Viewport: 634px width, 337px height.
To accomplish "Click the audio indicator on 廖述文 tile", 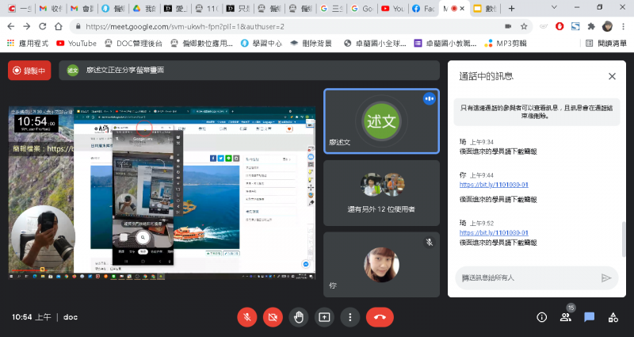I will [x=429, y=98].
